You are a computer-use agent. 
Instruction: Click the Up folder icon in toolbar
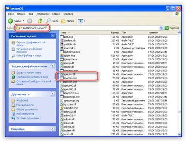pos(40,21)
